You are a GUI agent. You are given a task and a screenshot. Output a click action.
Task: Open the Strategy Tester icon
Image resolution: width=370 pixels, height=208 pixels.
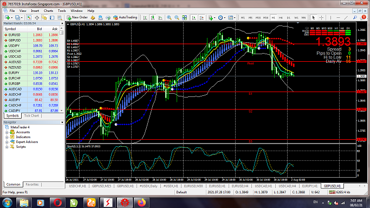[60, 17]
